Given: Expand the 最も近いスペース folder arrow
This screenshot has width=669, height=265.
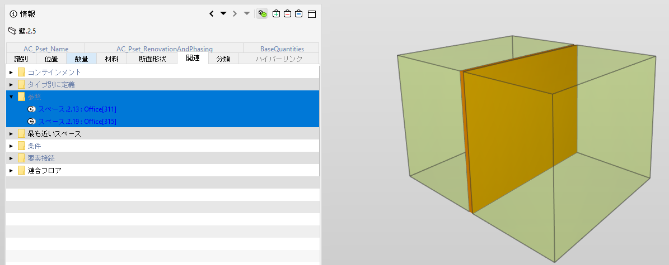Looking at the screenshot, I should pyautogui.click(x=11, y=133).
